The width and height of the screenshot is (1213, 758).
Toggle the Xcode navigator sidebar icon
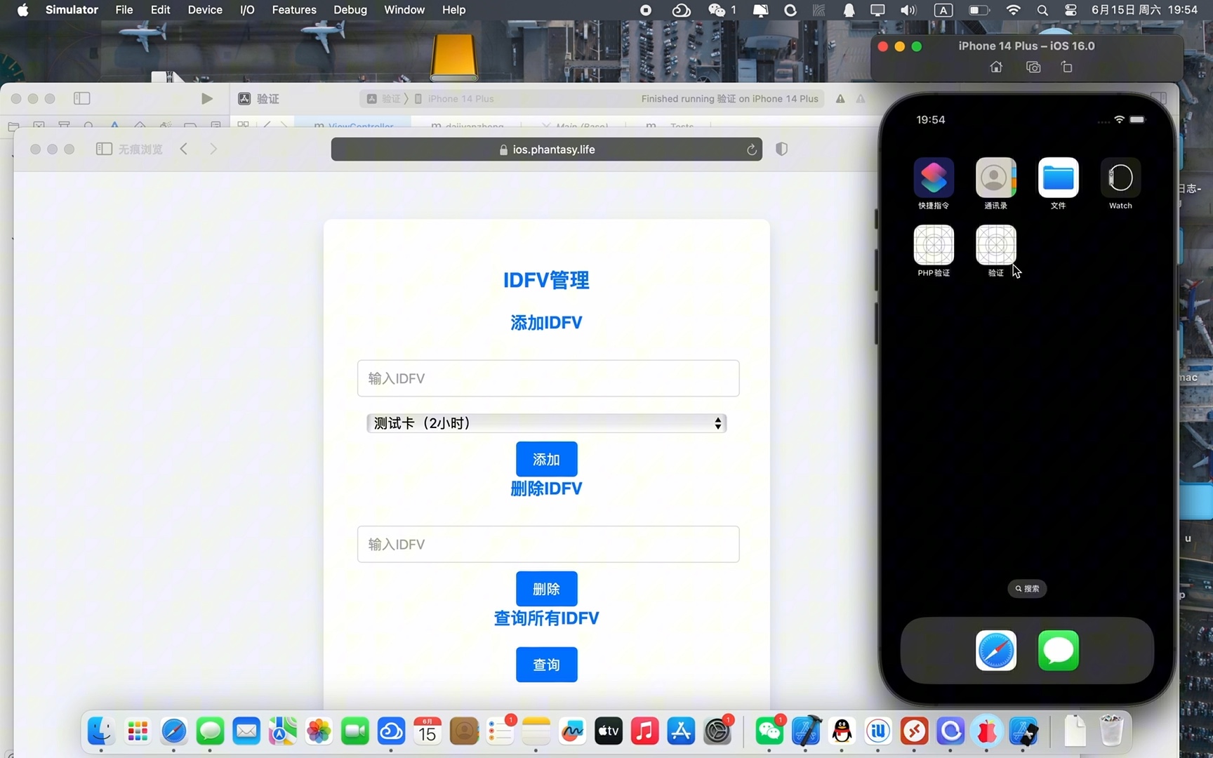tap(82, 99)
